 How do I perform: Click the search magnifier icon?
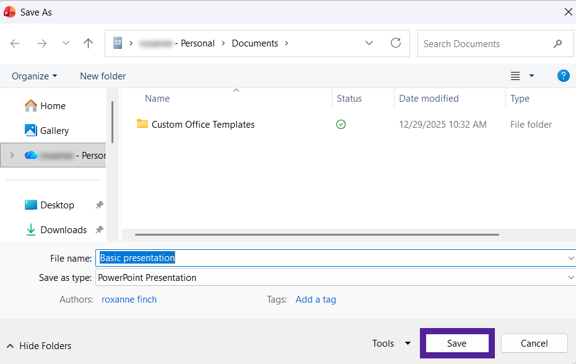(x=557, y=44)
